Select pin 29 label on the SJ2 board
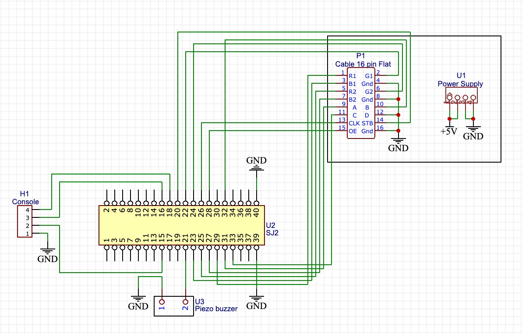The width and height of the screenshot is (522, 334). [217, 238]
